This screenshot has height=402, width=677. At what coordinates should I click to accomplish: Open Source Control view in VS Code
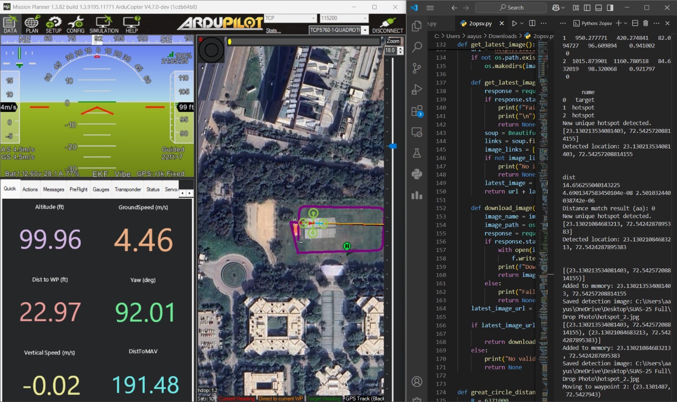[x=417, y=68]
